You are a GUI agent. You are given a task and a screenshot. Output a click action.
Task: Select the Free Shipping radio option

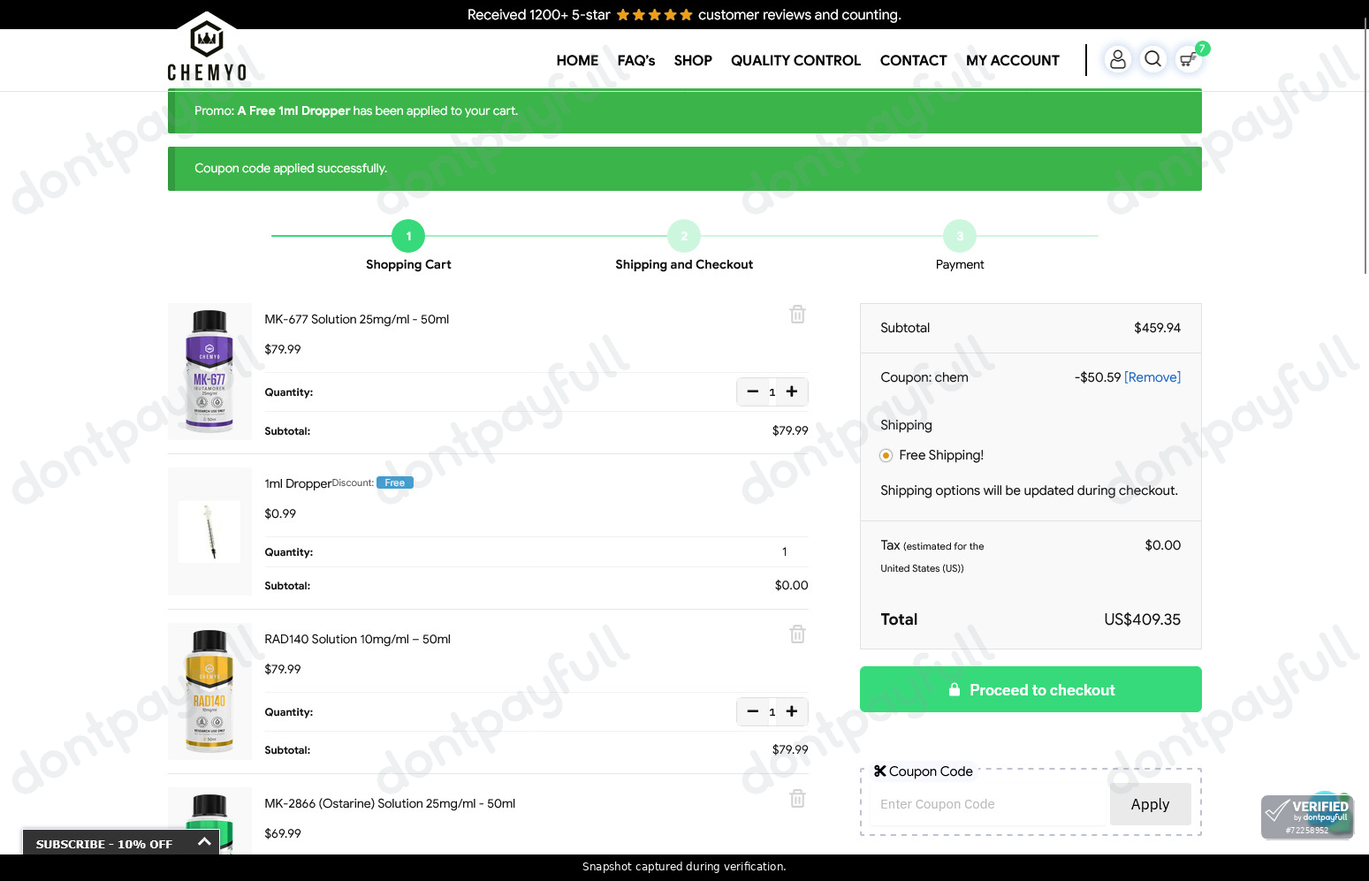pyautogui.click(x=886, y=456)
